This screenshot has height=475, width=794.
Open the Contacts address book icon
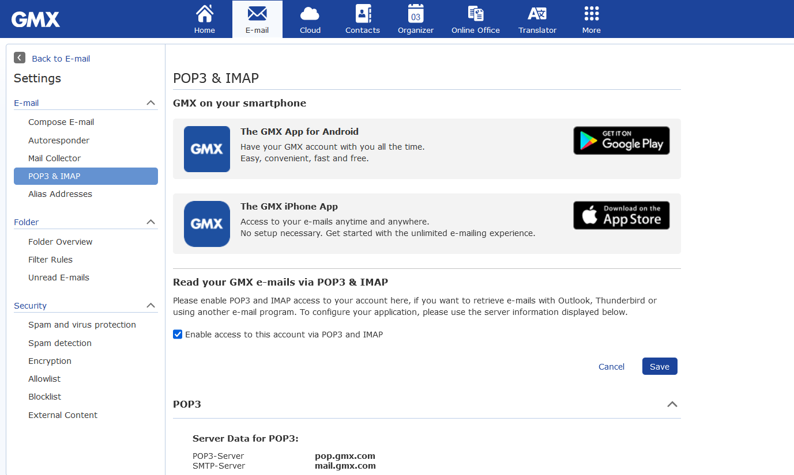363,13
